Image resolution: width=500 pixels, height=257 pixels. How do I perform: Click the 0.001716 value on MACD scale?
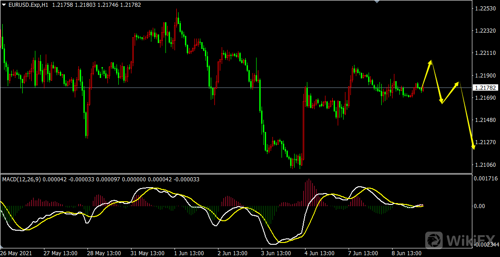(x=485, y=179)
